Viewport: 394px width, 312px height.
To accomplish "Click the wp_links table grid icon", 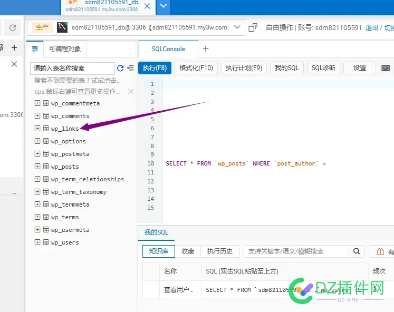I will pos(46,129).
